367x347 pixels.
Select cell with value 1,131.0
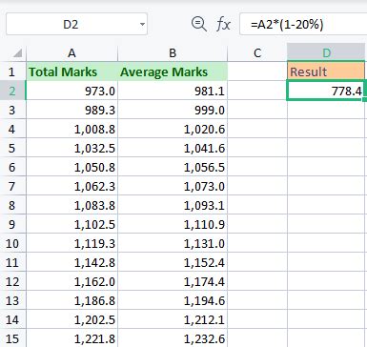pyautogui.click(x=173, y=243)
